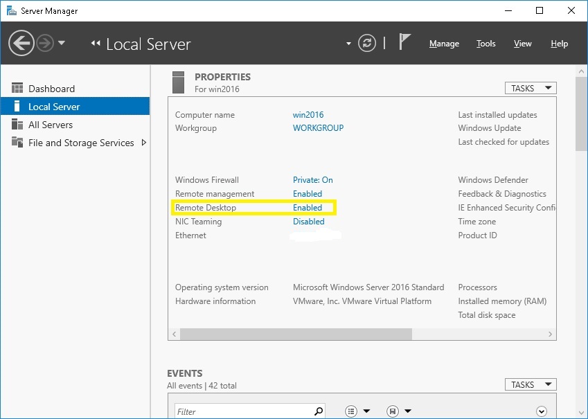Screen dimensions: 588x419
Task: Open the Tools menu
Action: point(486,44)
